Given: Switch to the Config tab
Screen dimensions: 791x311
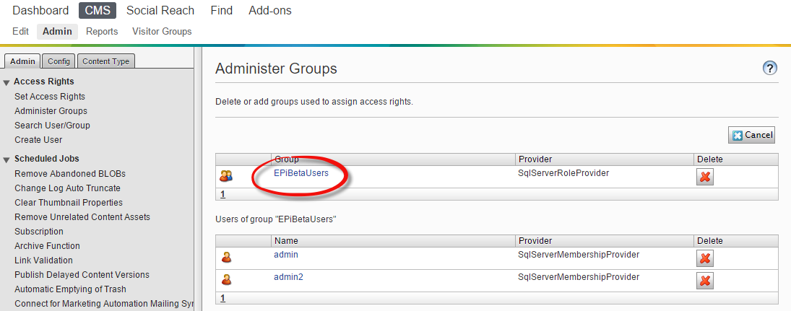Looking at the screenshot, I should pos(59,61).
